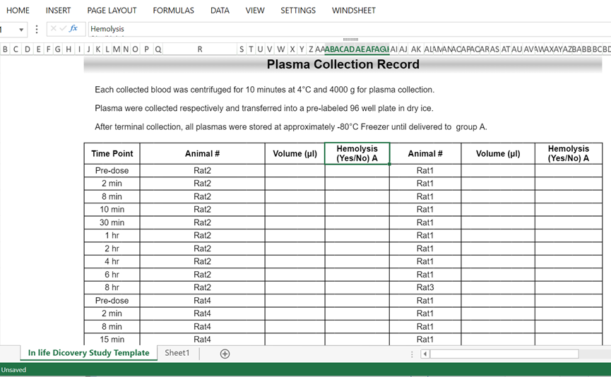This screenshot has height=377, width=611.
Task: Open the FORMULAS menu tab
Action: 173,11
